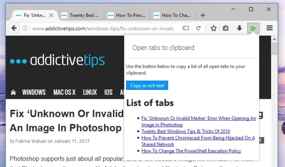
Task: Toggle Reader View book icon
Action: coord(185,28)
